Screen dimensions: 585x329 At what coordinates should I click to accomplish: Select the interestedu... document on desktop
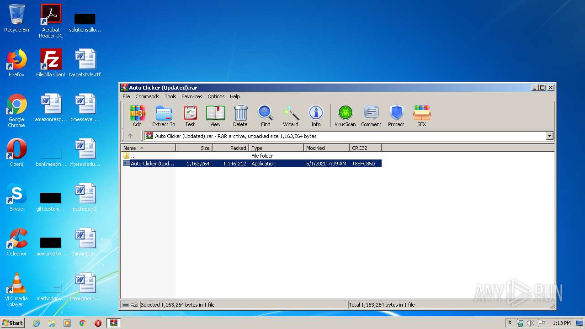pos(85,153)
